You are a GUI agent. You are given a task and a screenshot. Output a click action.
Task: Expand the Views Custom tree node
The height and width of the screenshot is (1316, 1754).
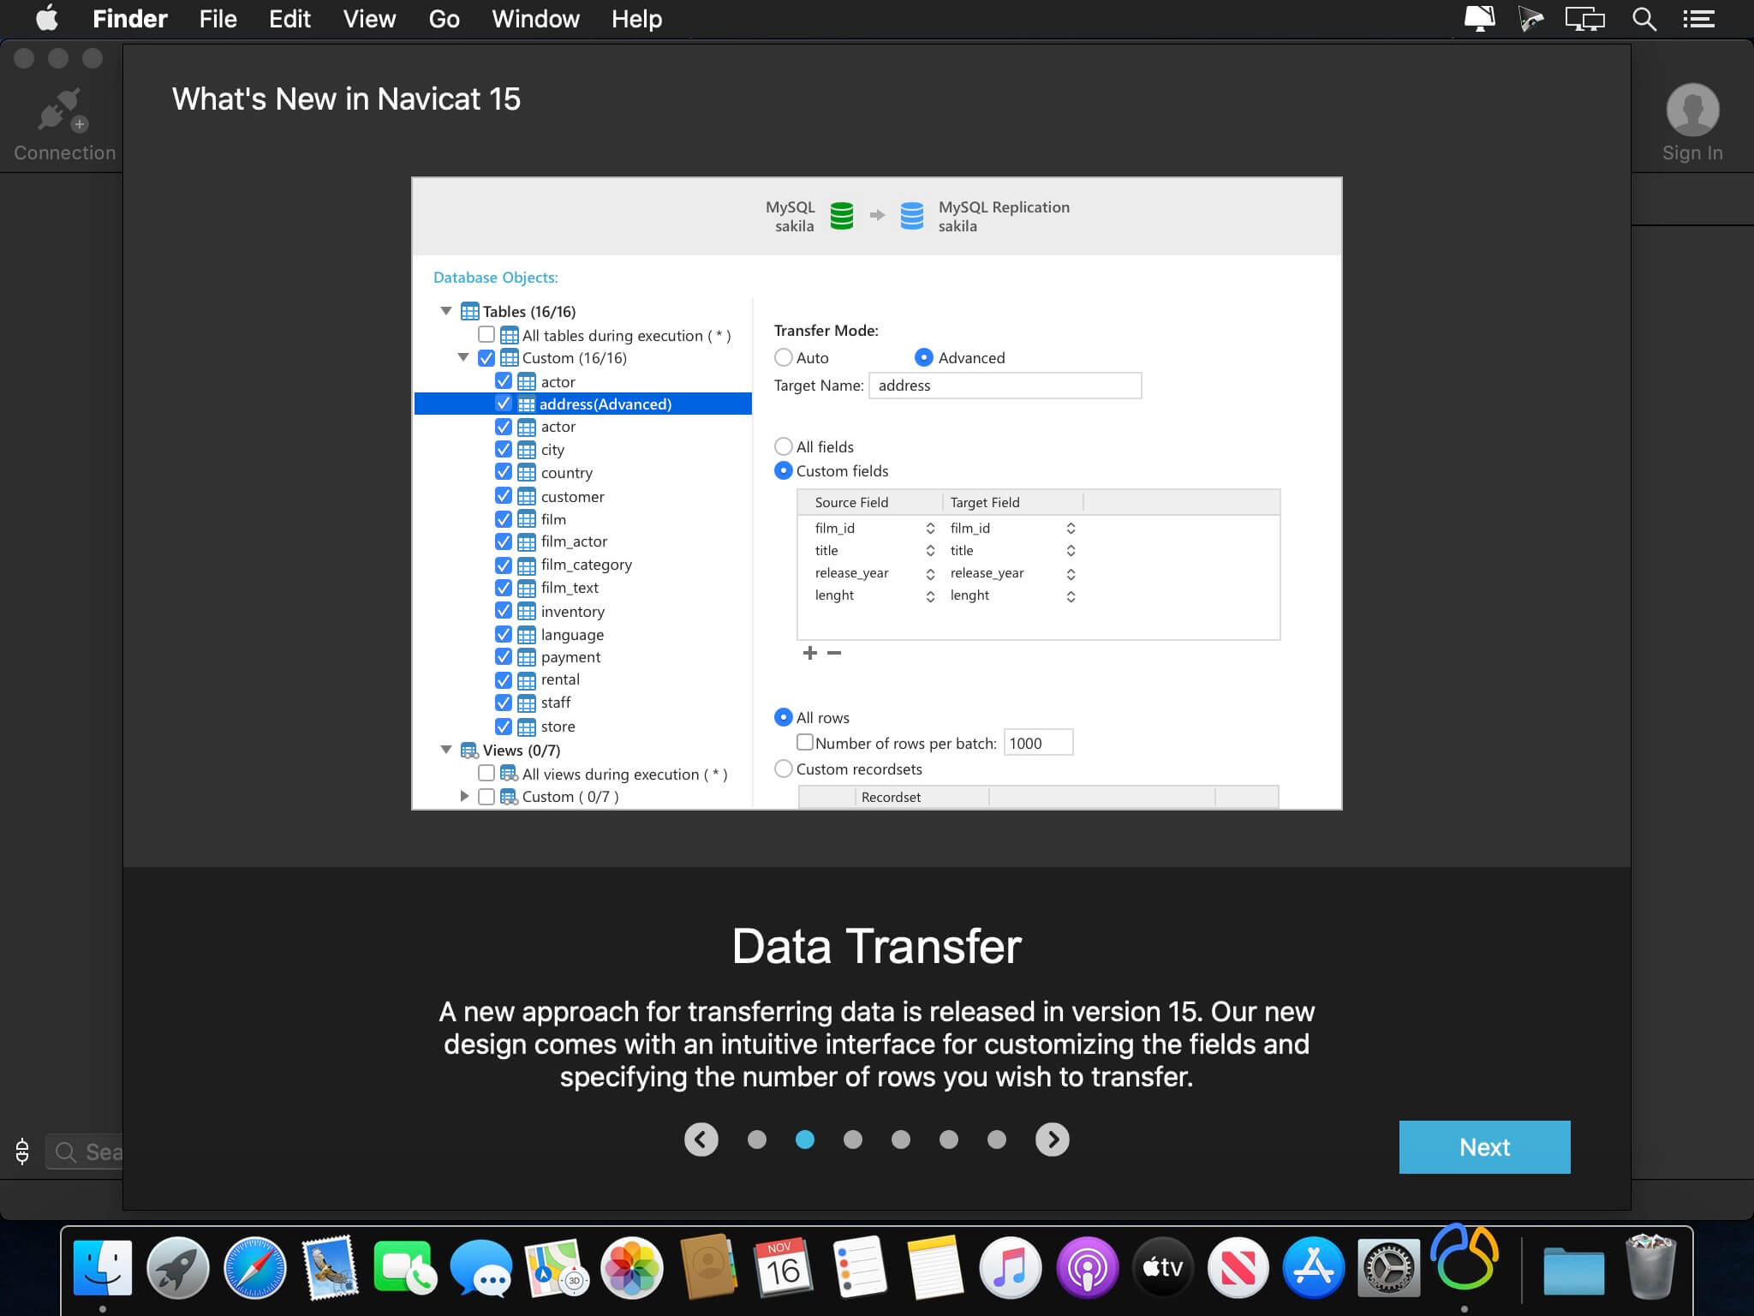[x=464, y=796]
